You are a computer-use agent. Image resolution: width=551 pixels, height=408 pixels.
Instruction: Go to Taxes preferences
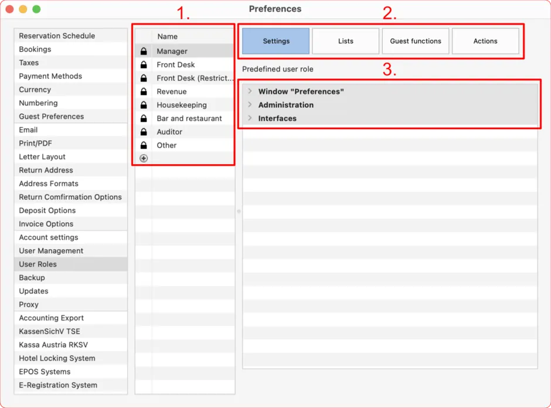(70, 63)
